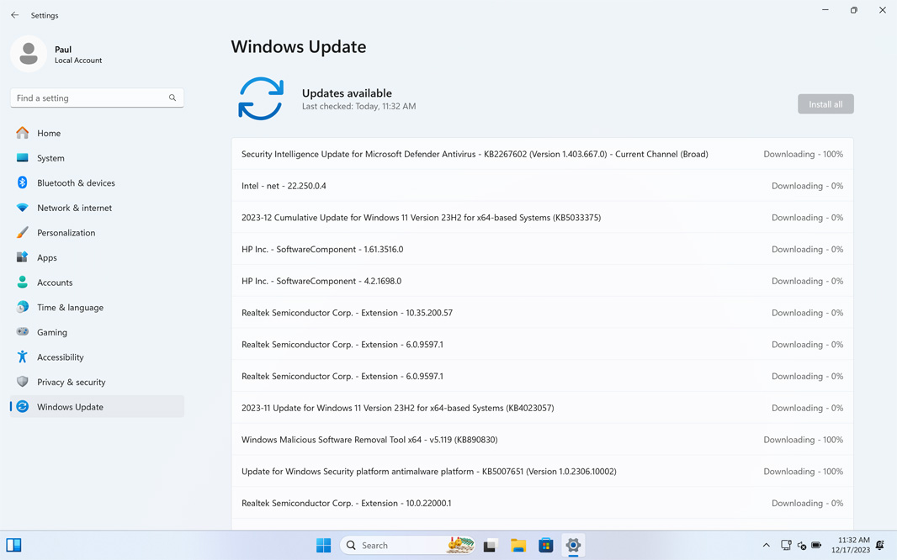The height and width of the screenshot is (560, 897).
Task: Go to System settings
Action: click(x=98, y=158)
